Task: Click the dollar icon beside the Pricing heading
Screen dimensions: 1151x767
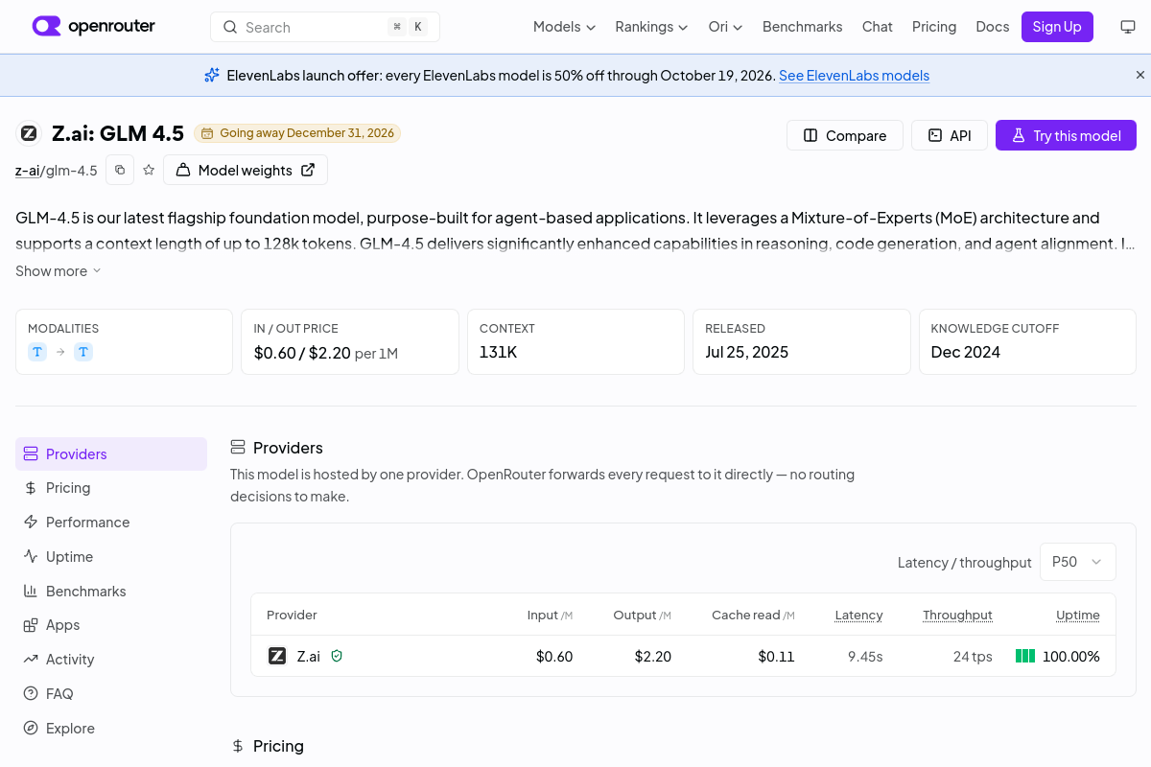Action: (238, 746)
